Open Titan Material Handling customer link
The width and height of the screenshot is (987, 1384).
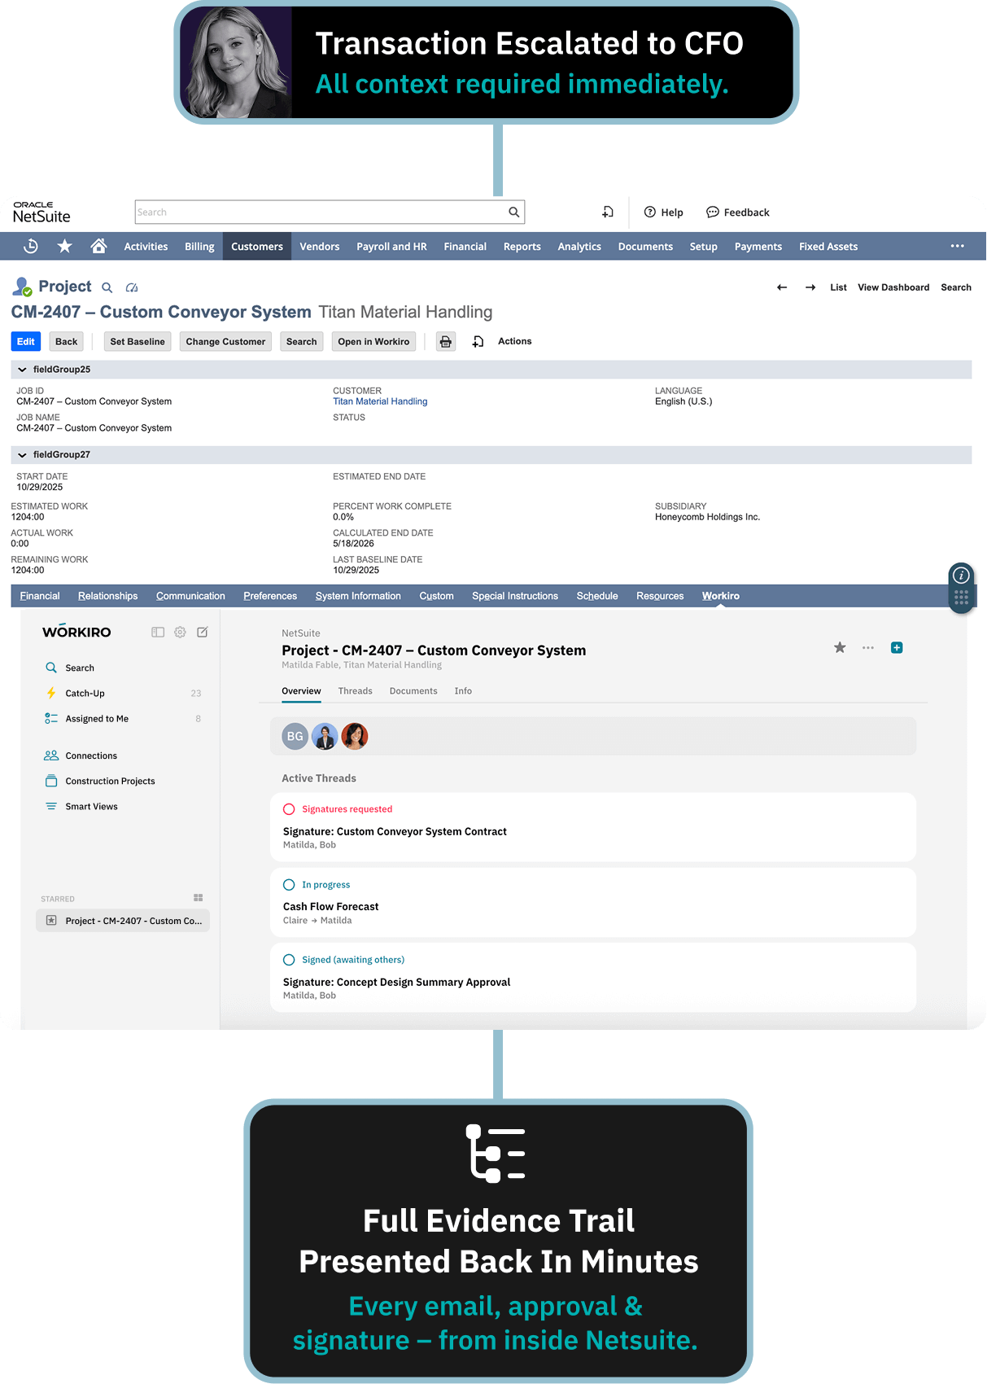(x=380, y=401)
